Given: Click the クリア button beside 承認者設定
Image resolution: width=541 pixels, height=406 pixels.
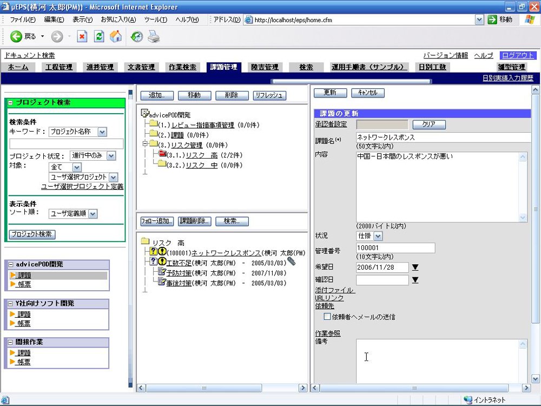Looking at the screenshot, I should click(x=429, y=125).
